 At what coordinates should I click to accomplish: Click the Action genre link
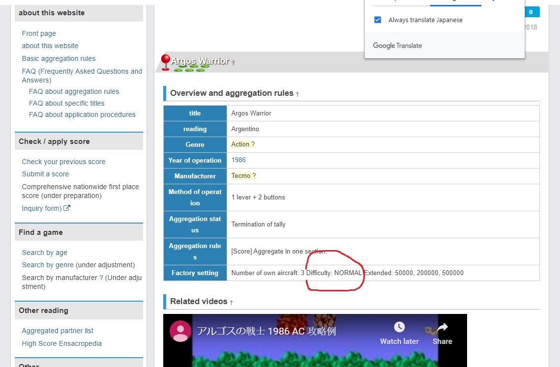point(240,144)
